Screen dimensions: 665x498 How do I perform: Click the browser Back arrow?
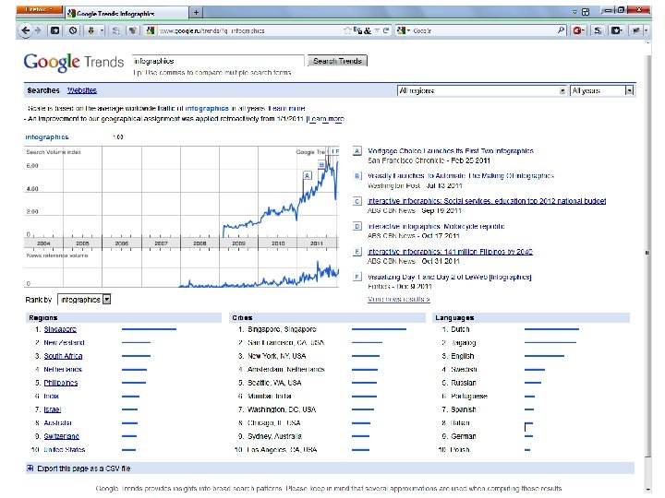coord(26,30)
